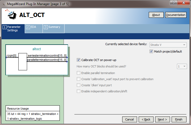Switch to the Summary tab
Image resolution: width=191 pixels, height=125 pixels.
(x=53, y=28)
